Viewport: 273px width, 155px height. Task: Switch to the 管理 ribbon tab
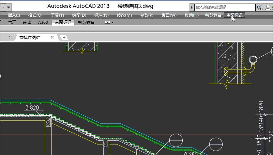12,22
